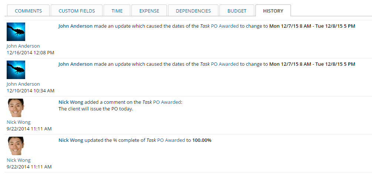Open PO Awarded link in % complete entry
Image resolution: width=372 pixels, height=174 pixels.
coord(171,140)
